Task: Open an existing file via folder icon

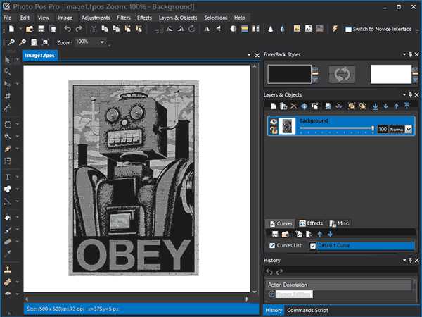Action: pos(30,29)
